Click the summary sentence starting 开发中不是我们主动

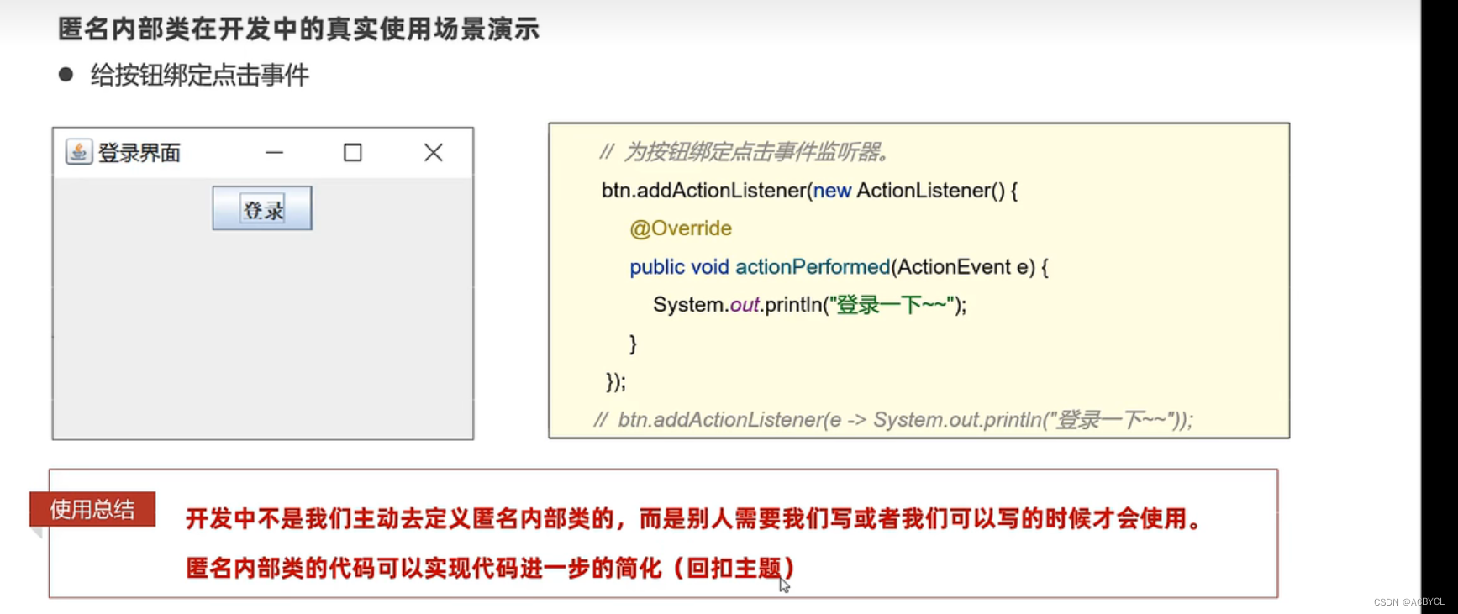694,519
